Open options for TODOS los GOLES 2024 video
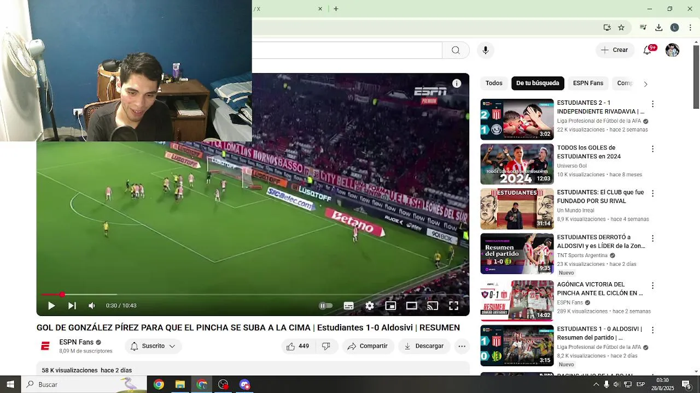700x393 pixels. pyautogui.click(x=652, y=148)
